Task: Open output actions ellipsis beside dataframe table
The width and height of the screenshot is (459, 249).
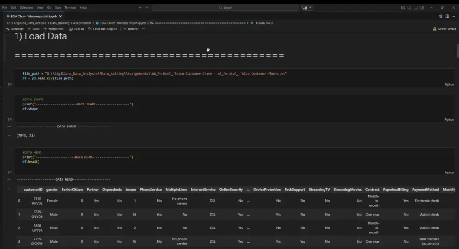Action: coord(9,188)
